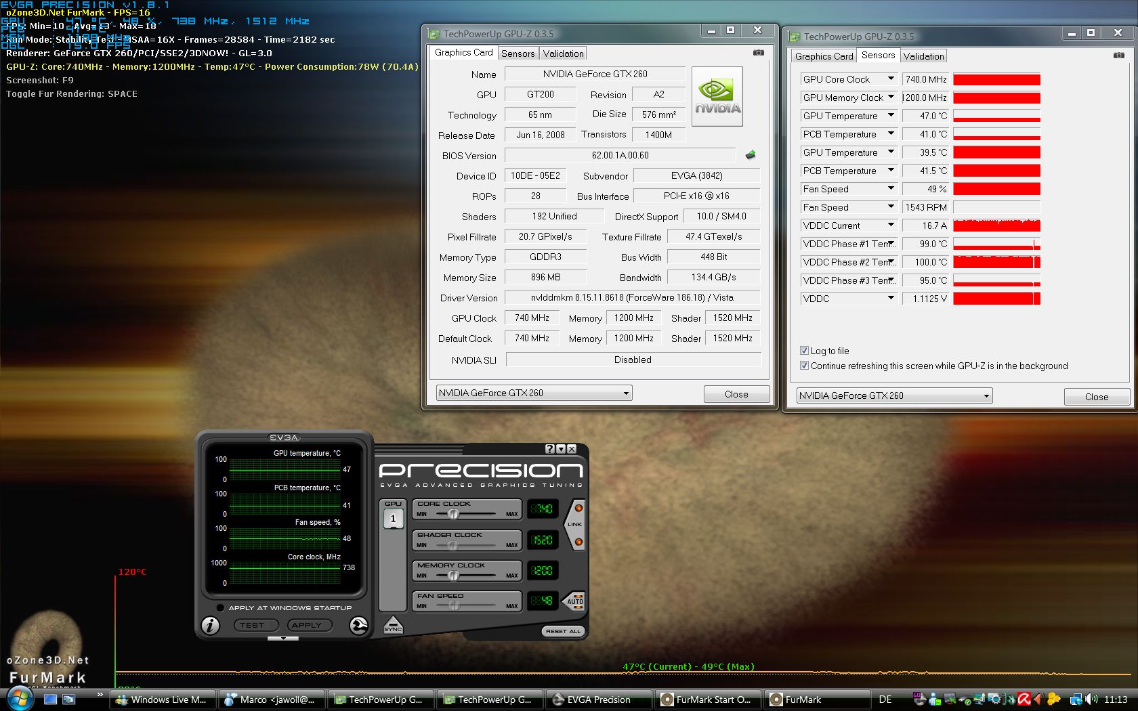The width and height of the screenshot is (1138, 711).
Task: Click the network tray icon
Action: click(x=1076, y=699)
